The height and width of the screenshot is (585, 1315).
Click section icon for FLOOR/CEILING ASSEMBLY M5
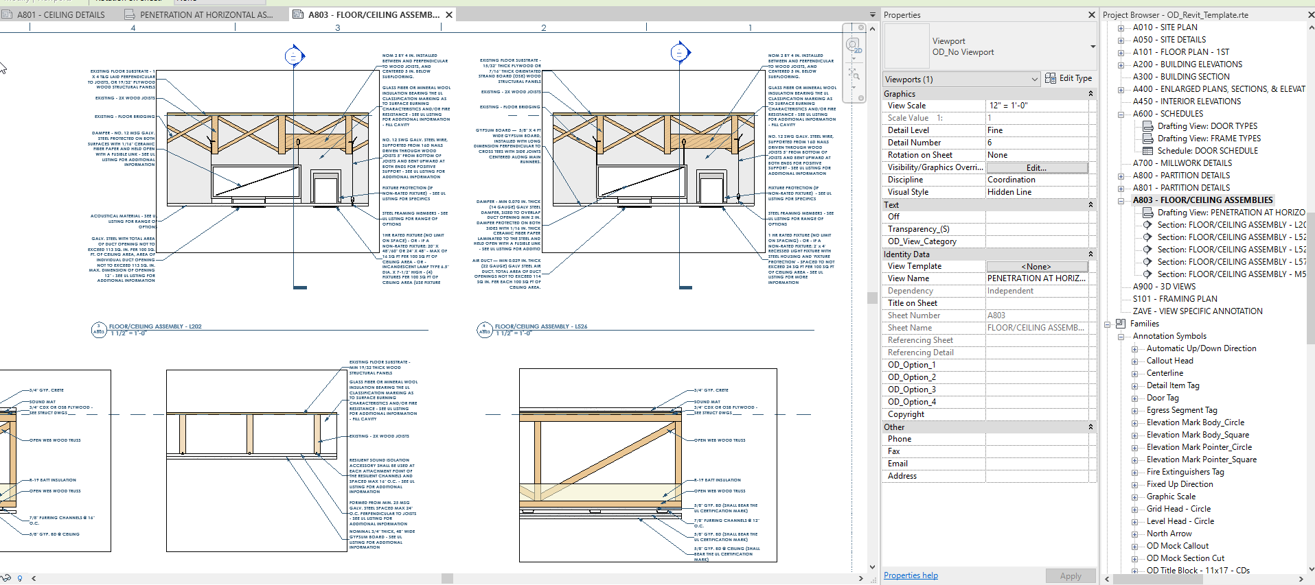click(x=1147, y=274)
